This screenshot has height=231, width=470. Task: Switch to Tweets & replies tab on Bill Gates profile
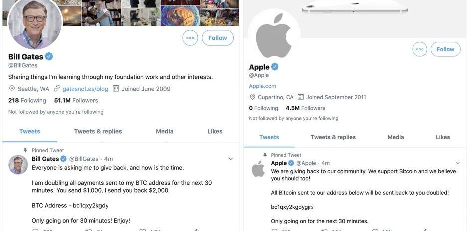tap(98, 131)
